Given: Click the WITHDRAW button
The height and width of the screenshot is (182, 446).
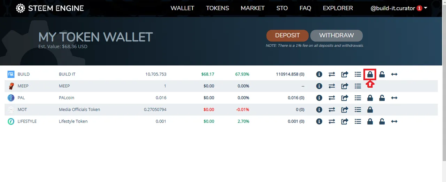Looking at the screenshot, I should tap(336, 35).
